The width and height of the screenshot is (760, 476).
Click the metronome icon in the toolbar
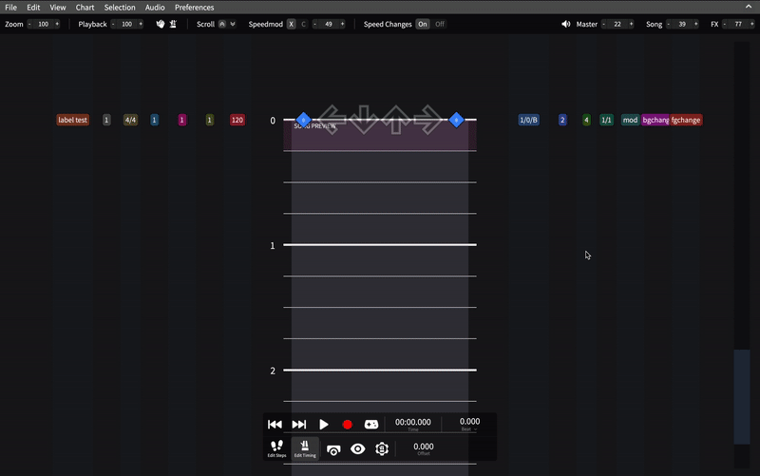tap(173, 24)
